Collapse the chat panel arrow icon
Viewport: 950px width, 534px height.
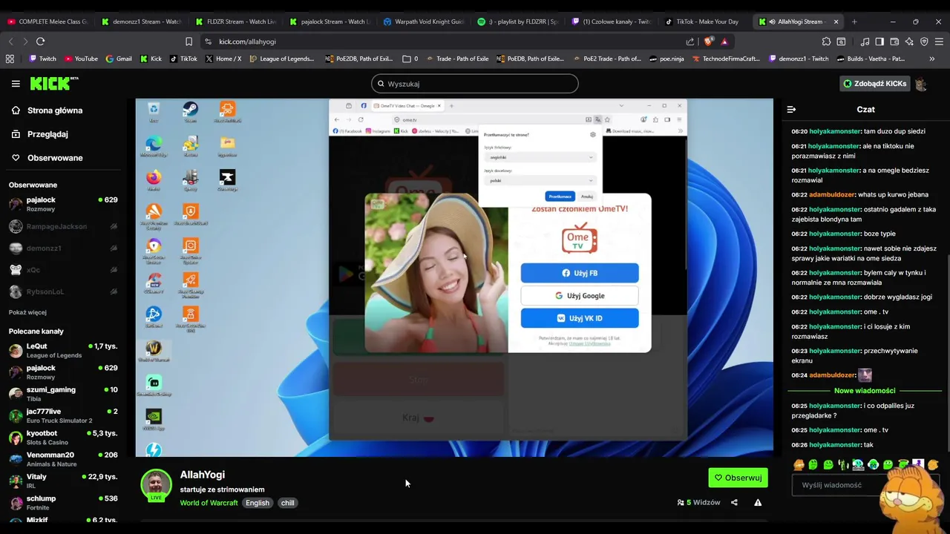pyautogui.click(x=791, y=109)
